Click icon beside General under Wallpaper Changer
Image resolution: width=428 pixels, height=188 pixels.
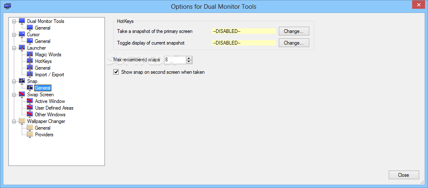coord(30,128)
